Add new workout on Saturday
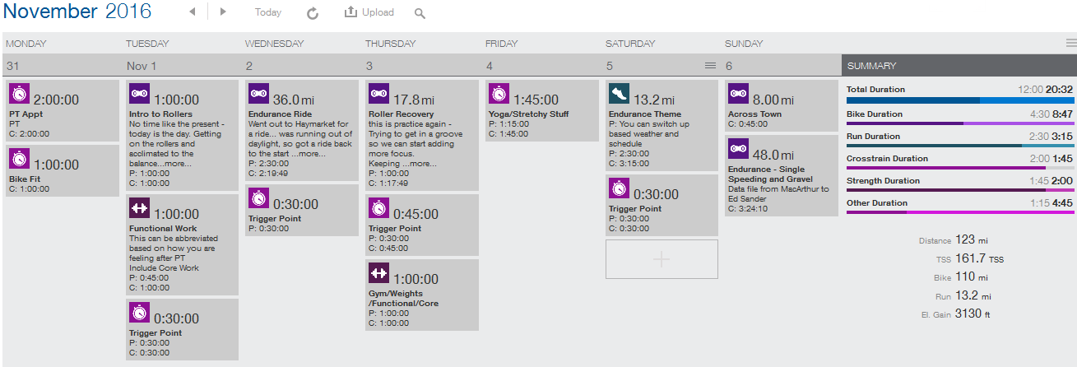1077x367 pixels. pos(662,259)
